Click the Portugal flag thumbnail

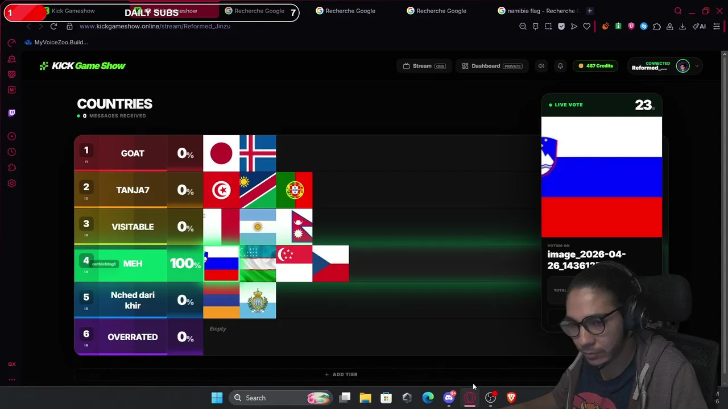click(294, 190)
